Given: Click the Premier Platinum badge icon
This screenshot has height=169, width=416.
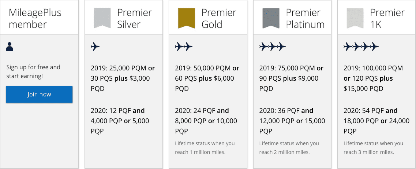Looking at the screenshot, I should pyautogui.click(x=271, y=18).
